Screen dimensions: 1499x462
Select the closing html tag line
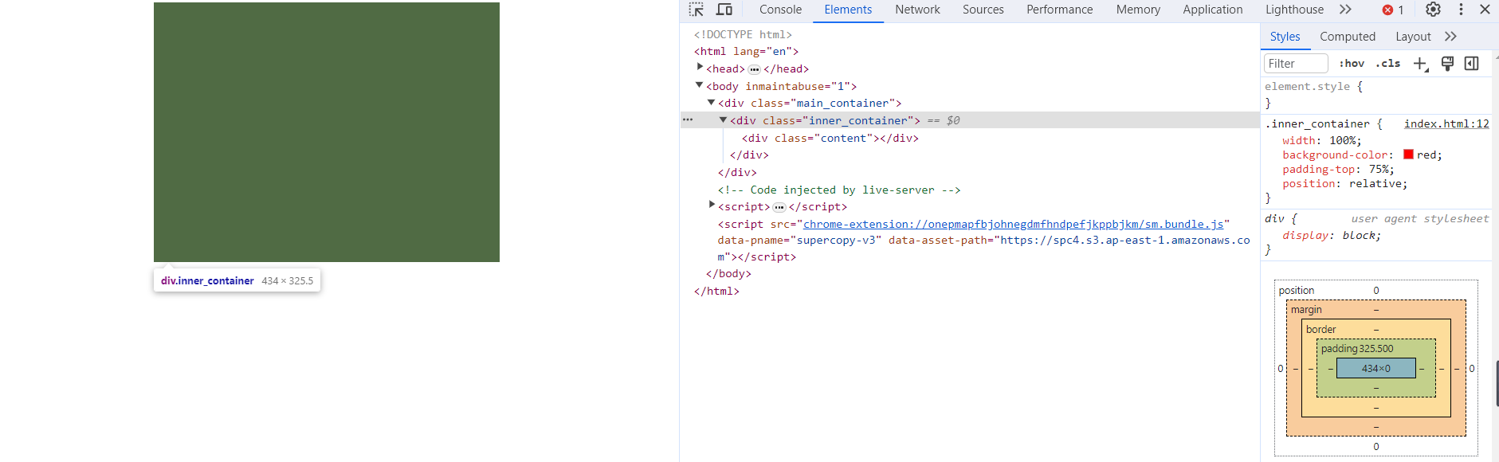716,291
